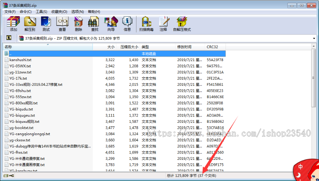
Task: Click CRC32 value B1466C6E
Action: [x=215, y=97]
